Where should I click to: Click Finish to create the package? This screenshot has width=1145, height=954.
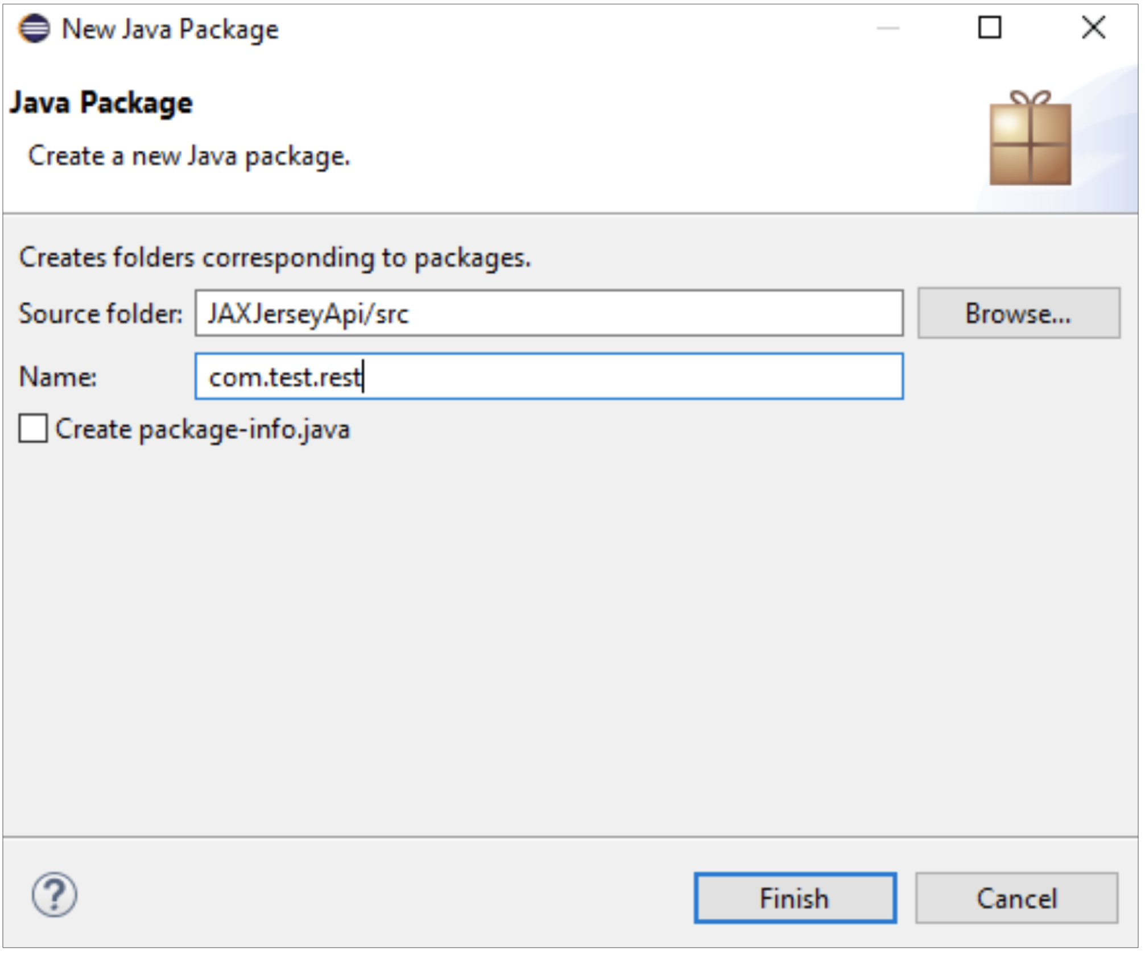click(795, 898)
